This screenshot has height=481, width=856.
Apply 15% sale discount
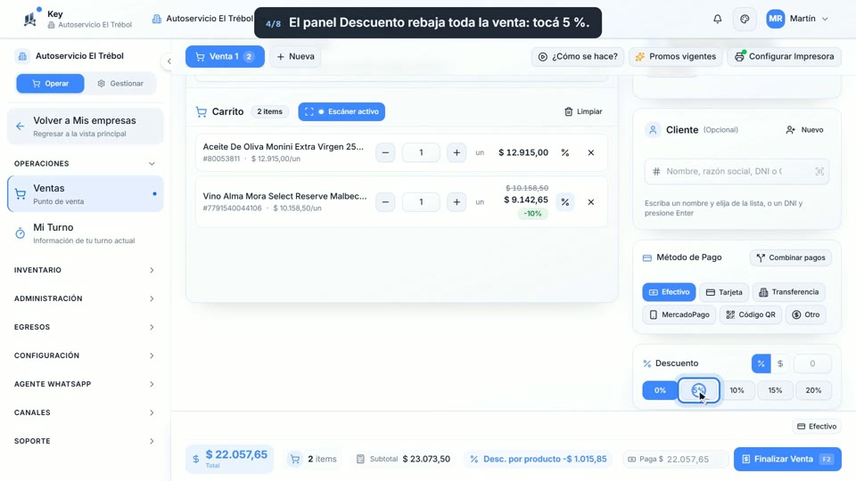pyautogui.click(x=775, y=390)
